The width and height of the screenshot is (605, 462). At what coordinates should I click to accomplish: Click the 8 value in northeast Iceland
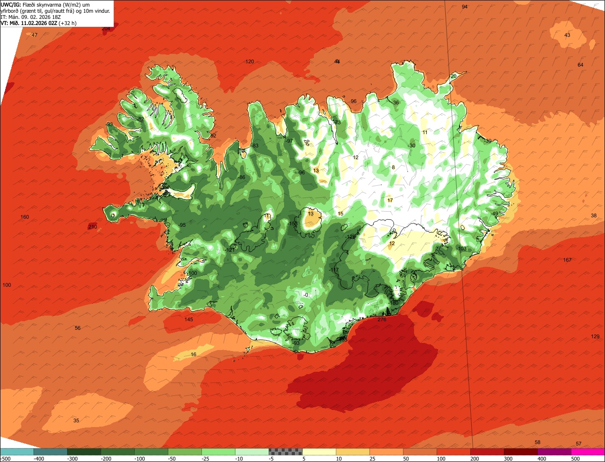point(393,168)
